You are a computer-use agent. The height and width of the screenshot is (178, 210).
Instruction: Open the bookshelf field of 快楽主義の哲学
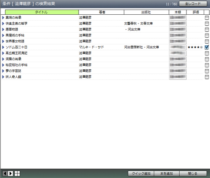coord(178,24)
